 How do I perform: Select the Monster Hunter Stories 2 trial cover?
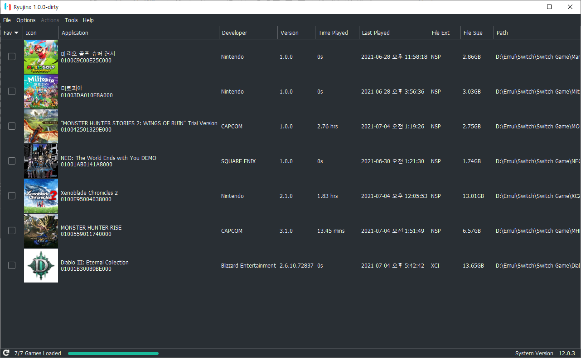41,127
